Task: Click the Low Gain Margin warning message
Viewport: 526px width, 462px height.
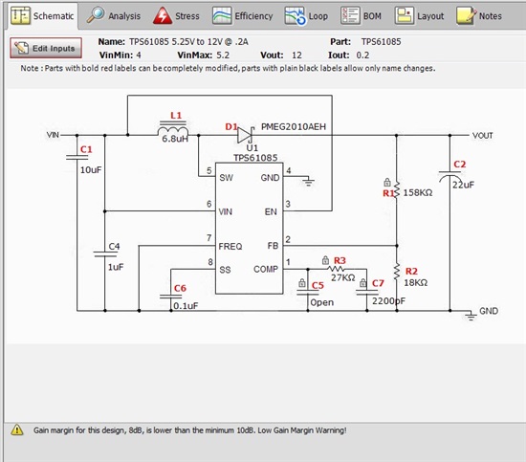Action: (x=189, y=430)
